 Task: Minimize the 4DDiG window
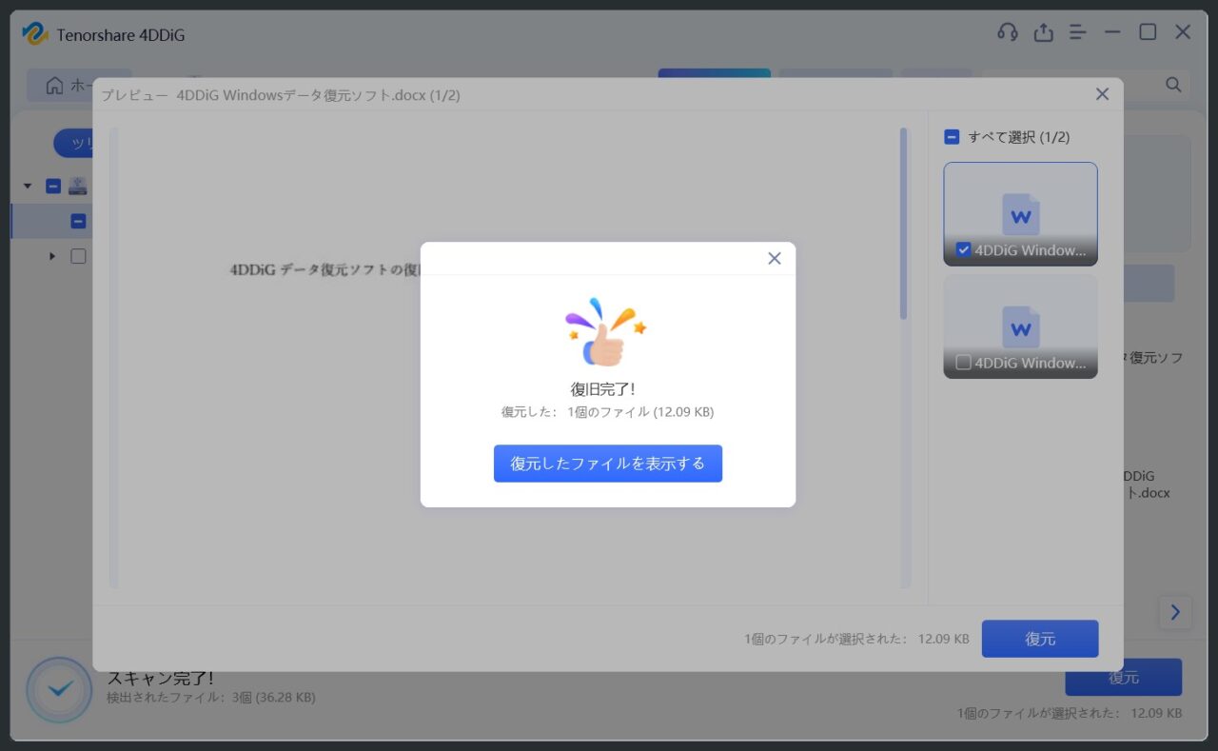1112,32
